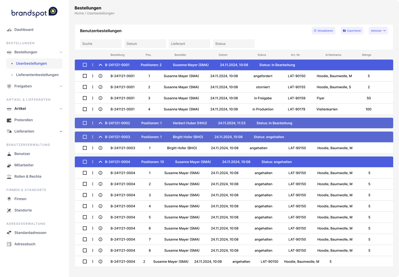Collapse order group B-241121-0003
This screenshot has height=277, width=399.
(100, 137)
